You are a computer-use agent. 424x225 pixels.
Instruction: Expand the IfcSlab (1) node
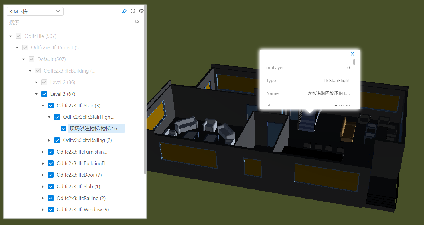tap(43, 187)
